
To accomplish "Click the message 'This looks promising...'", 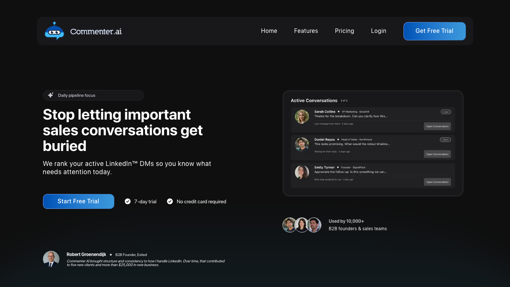I will coord(352,144).
